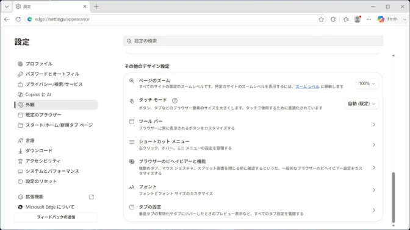Expand the ツール バー row chevron
The height and width of the screenshot is (230, 410).
tap(374, 125)
